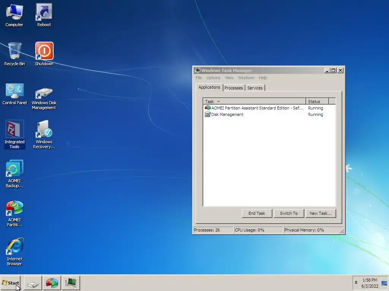Screen dimensions: 389x291
Task: Switch to Disk Management in taskbar
Action: [x=33, y=283]
